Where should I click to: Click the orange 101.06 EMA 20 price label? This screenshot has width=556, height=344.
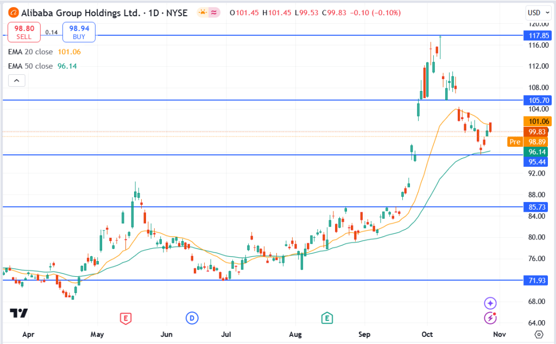[x=538, y=121]
